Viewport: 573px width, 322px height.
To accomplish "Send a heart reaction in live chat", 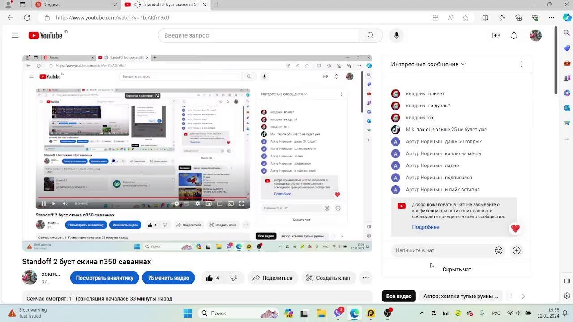I will (x=515, y=229).
